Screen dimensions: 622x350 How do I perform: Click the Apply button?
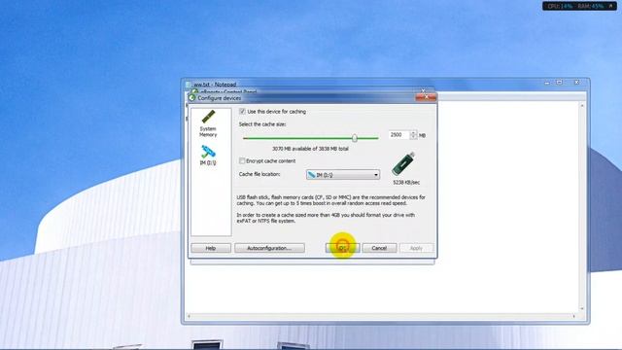416,248
